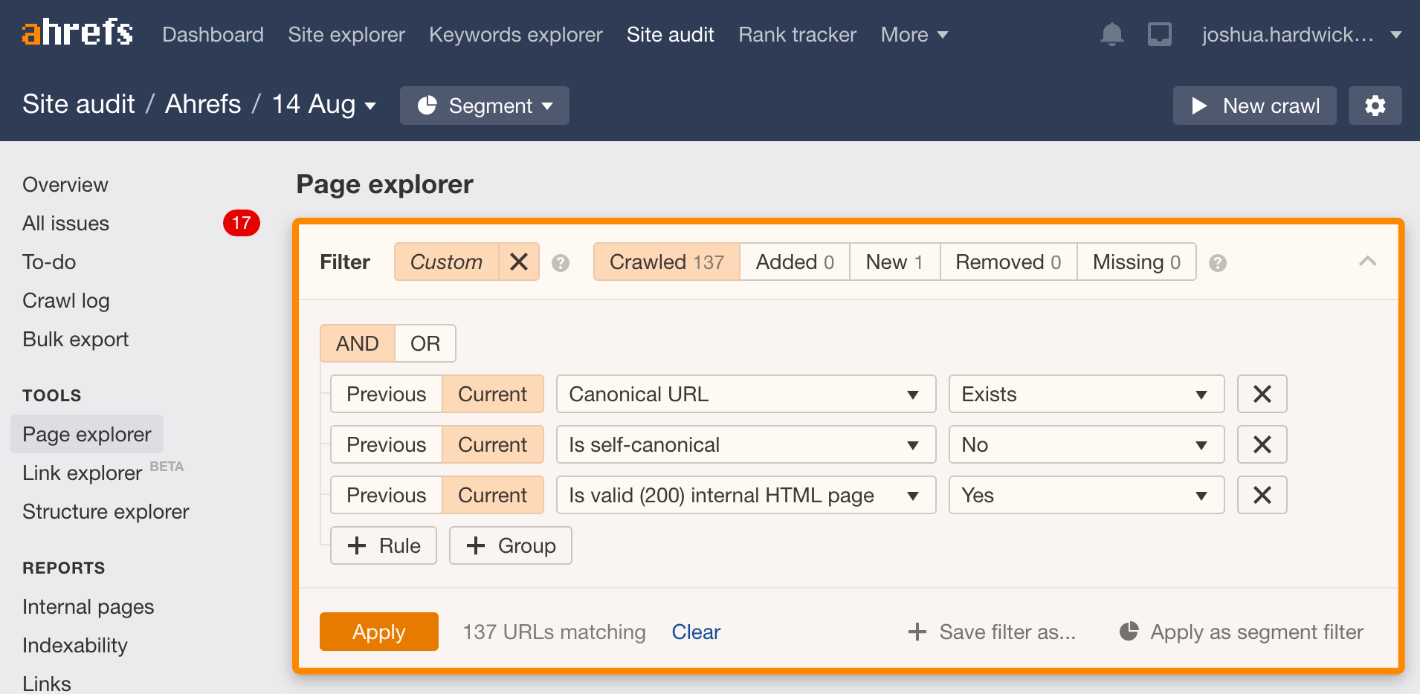Set Canonical URL rule to Previous crawl
1420x694 pixels.
click(386, 394)
